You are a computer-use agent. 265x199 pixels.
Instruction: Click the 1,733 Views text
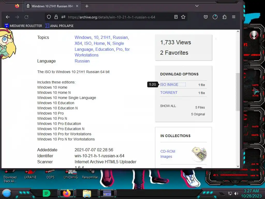point(176,42)
